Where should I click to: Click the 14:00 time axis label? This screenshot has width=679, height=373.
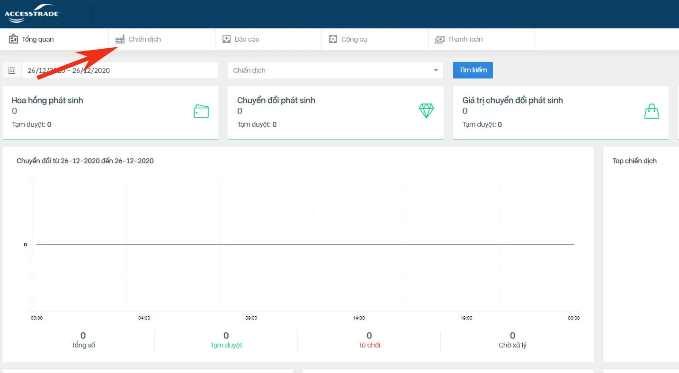click(x=359, y=318)
